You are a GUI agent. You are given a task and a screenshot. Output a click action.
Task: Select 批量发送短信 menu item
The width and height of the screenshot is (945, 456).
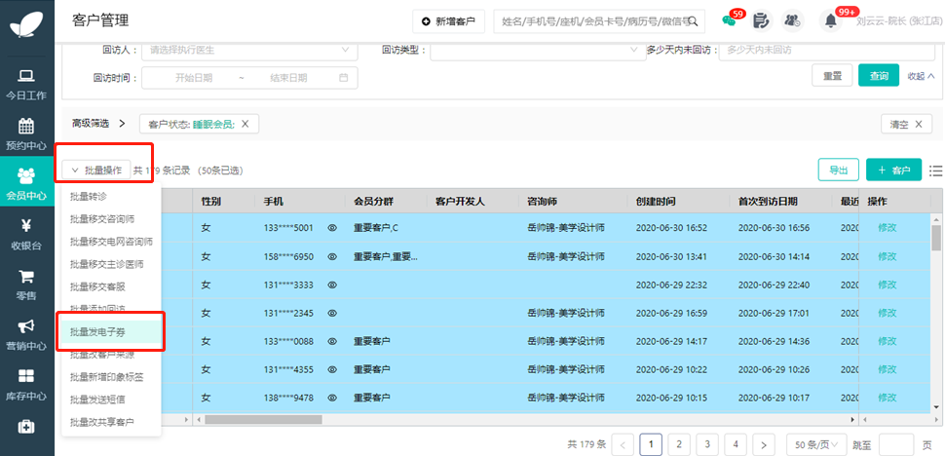pos(111,399)
